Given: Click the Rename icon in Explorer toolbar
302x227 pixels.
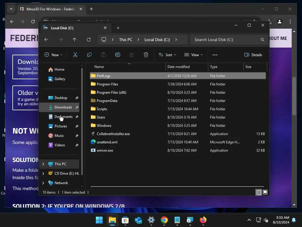Looking at the screenshot, I should (x=117, y=55).
